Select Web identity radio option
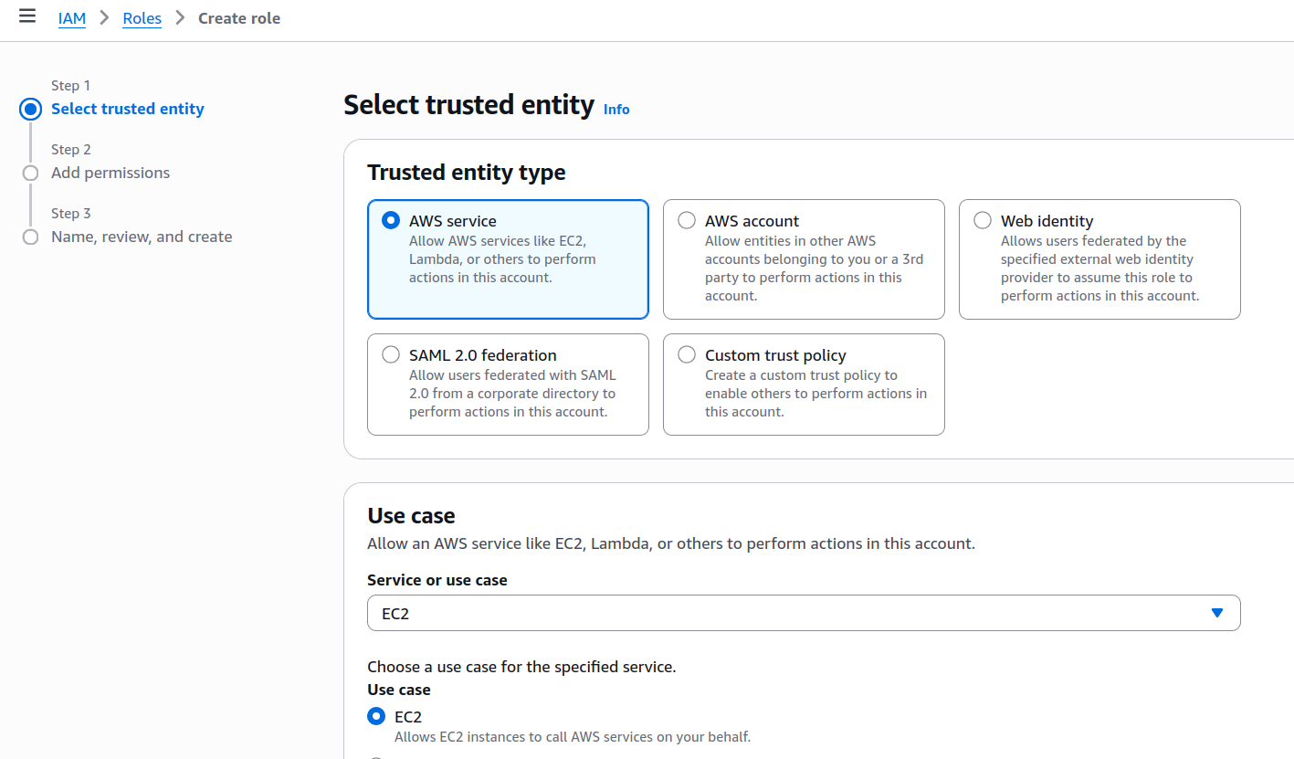Screen dimensions: 1294x759 (983, 220)
